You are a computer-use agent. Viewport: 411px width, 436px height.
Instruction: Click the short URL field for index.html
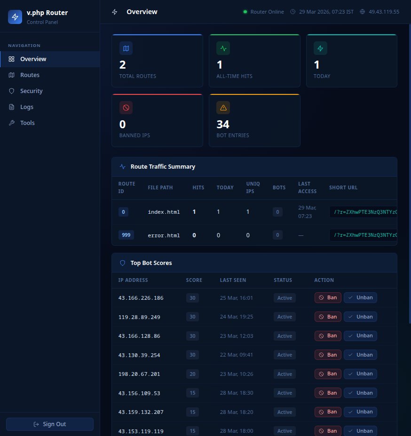[x=364, y=212]
